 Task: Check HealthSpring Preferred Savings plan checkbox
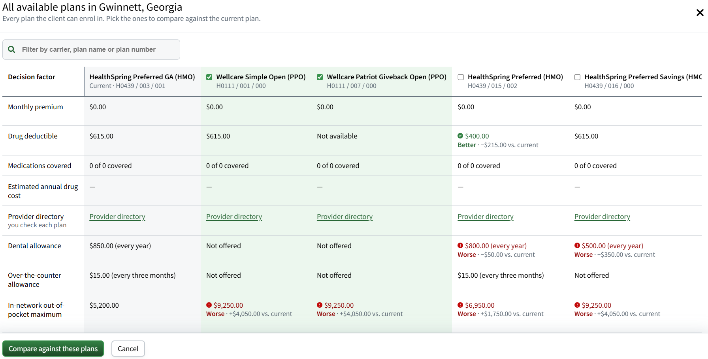[578, 77]
